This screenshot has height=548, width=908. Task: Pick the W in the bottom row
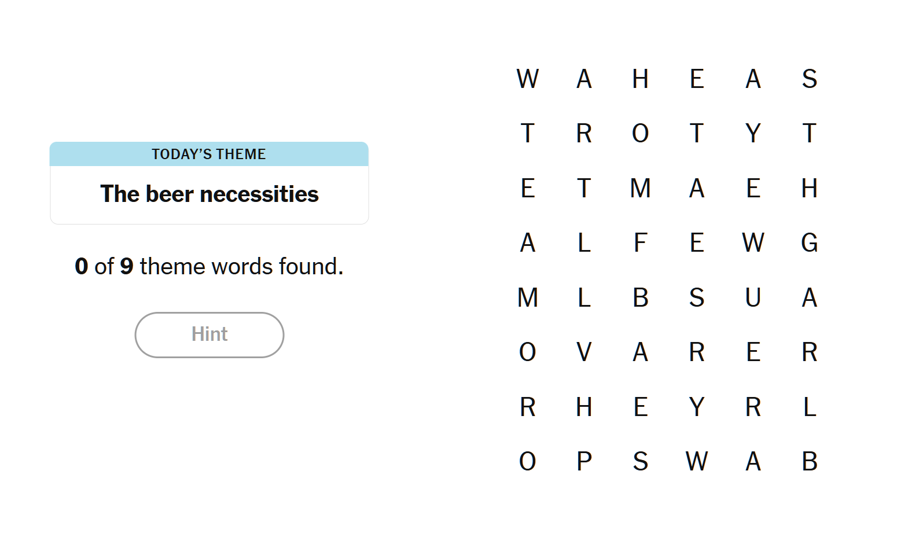697,461
